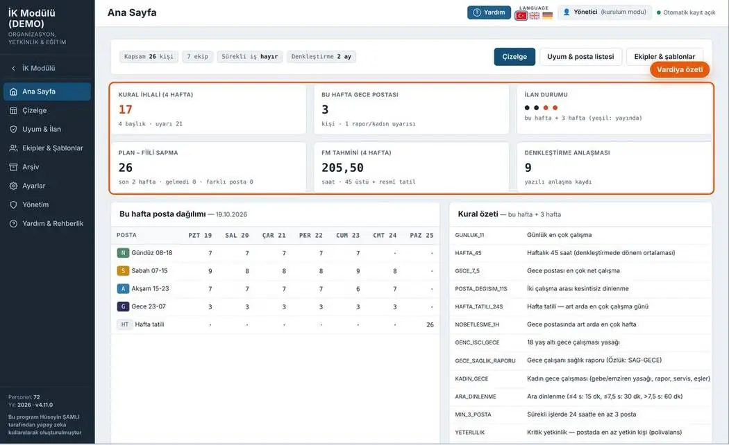Select the HAFTA_45 rule row
The image size is (729, 445).
click(580, 253)
